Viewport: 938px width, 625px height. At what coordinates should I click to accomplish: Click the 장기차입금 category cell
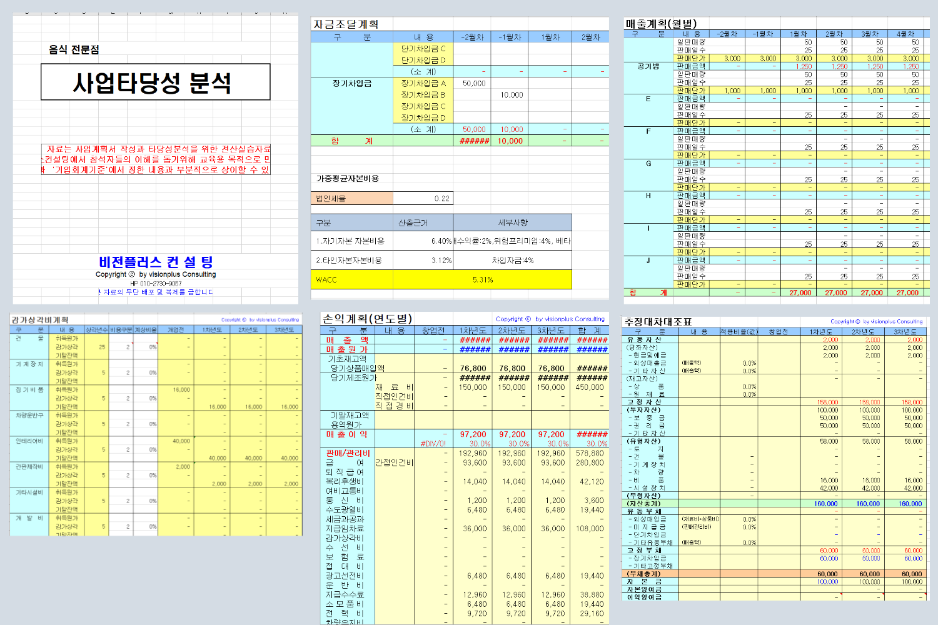click(x=351, y=83)
